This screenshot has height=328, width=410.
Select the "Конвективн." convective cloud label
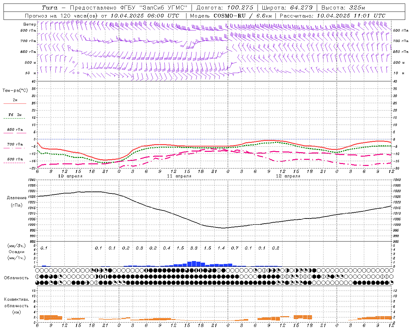(x=16, y=299)
